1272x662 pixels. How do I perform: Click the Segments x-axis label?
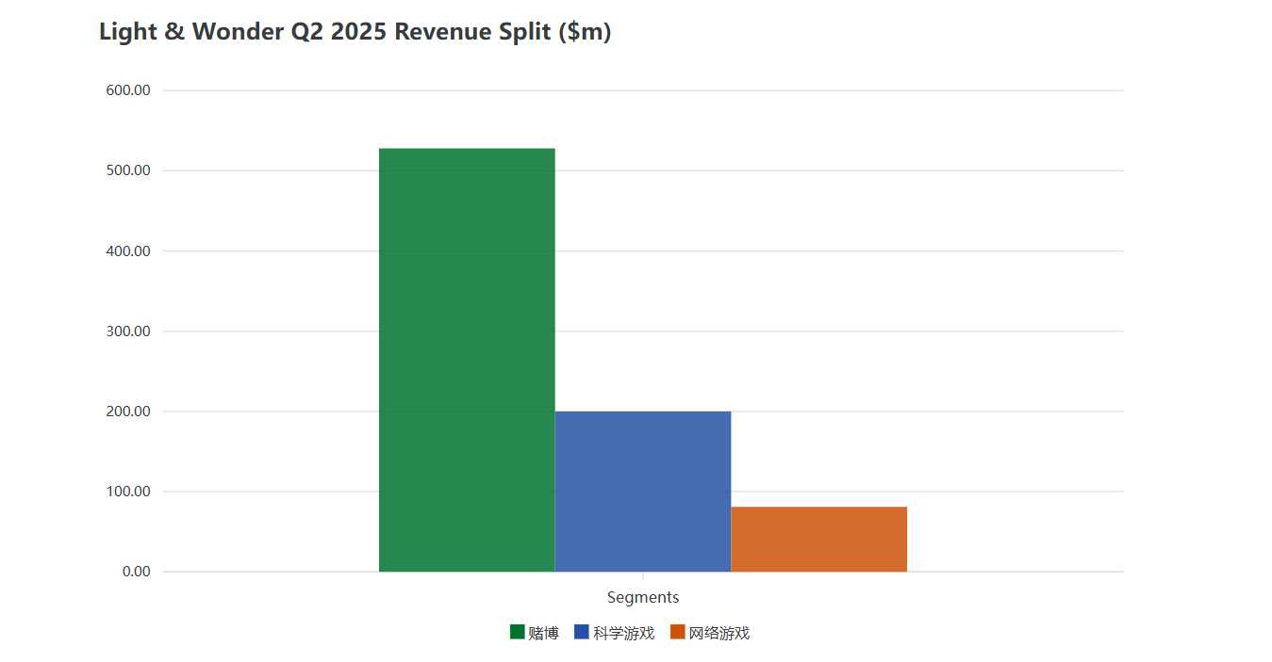coord(643,597)
